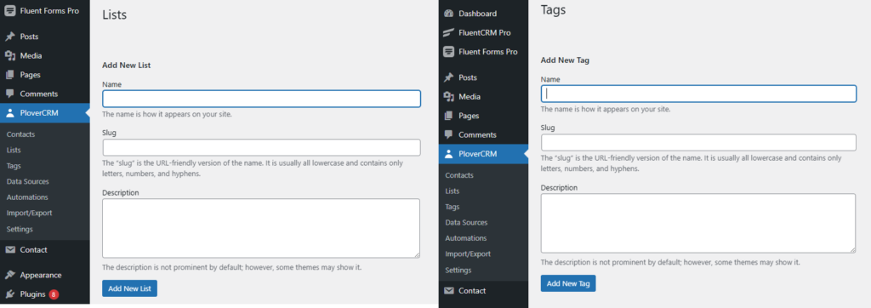Viewport: 871px width, 308px height.
Task: Focus the Description textarea in Add New List
Action: coord(261,229)
